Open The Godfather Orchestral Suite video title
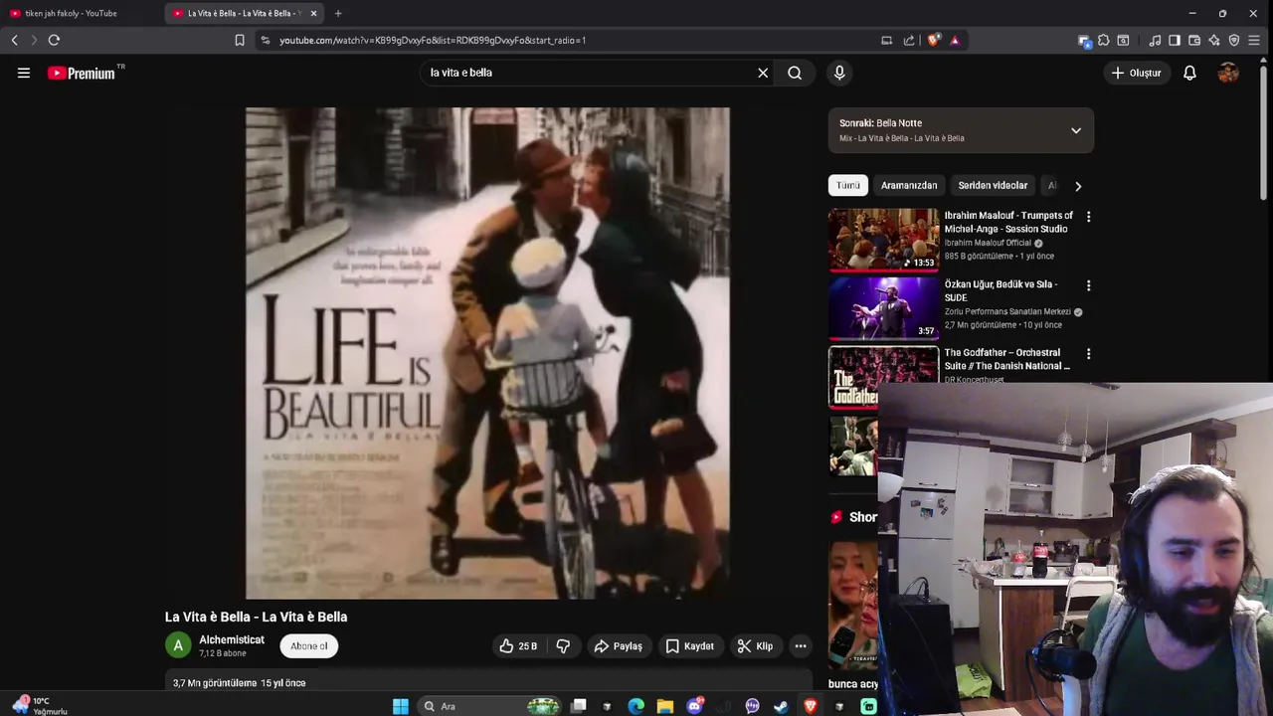Image resolution: width=1273 pixels, height=716 pixels. click(x=1007, y=359)
